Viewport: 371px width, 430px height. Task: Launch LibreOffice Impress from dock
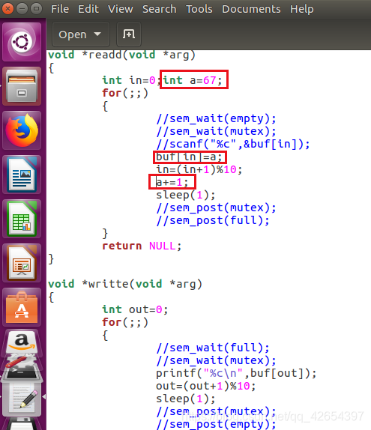click(22, 263)
